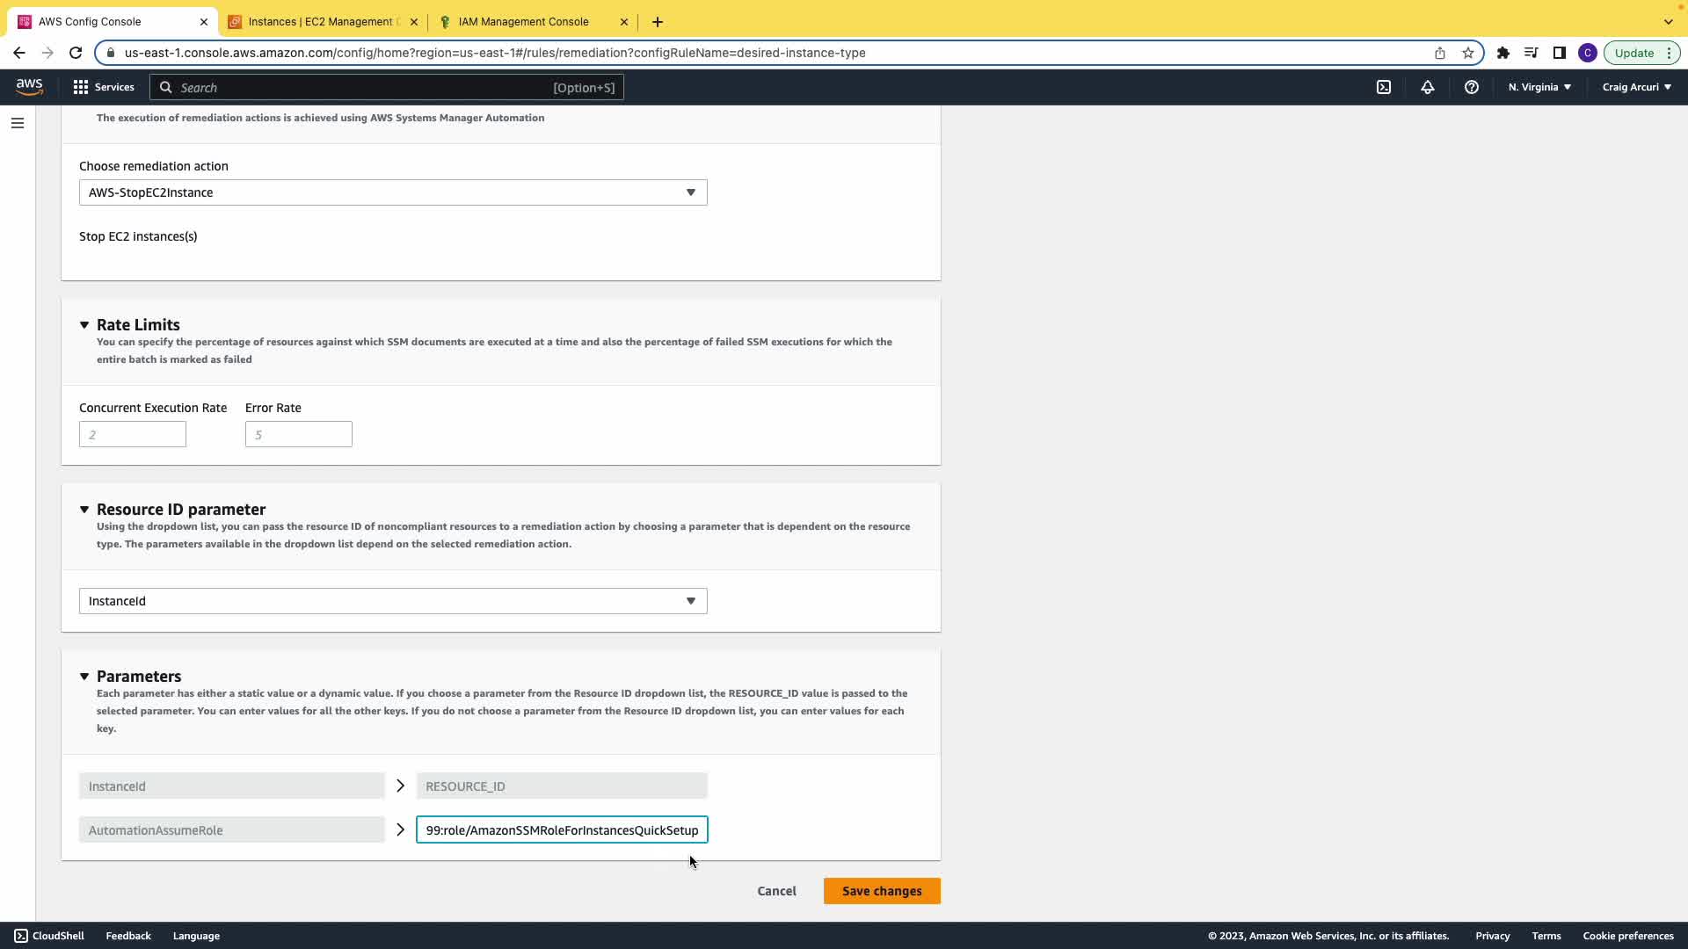Open the CloudShell terminal icon in header

pos(1384,87)
